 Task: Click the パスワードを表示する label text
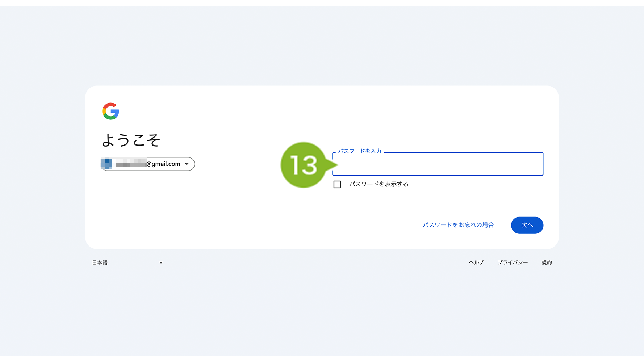[x=379, y=184]
